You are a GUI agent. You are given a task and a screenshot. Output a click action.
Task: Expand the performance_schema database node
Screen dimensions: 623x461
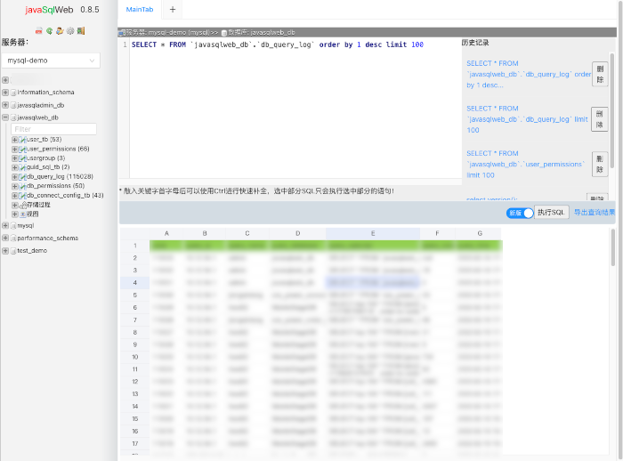point(5,238)
